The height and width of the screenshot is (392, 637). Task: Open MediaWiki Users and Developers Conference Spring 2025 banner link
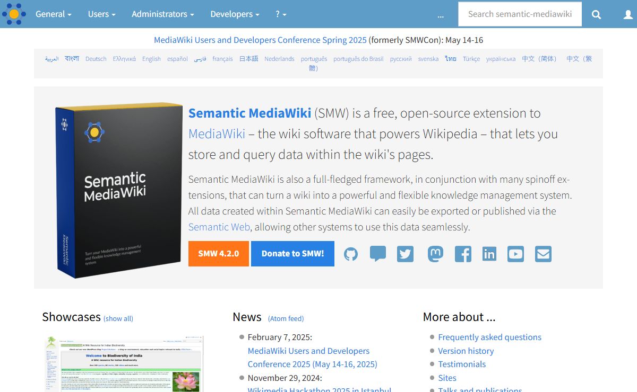point(260,40)
